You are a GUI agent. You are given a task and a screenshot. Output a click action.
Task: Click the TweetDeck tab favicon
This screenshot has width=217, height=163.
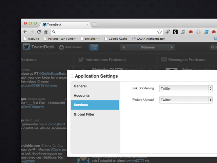click(x=44, y=24)
